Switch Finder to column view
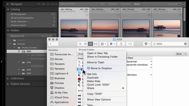Image resolution: width=189 pixels, height=106 pixels. (90, 44)
